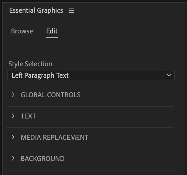Click the Essential Graphics panel title
This screenshot has height=175, width=187.
[36, 11]
